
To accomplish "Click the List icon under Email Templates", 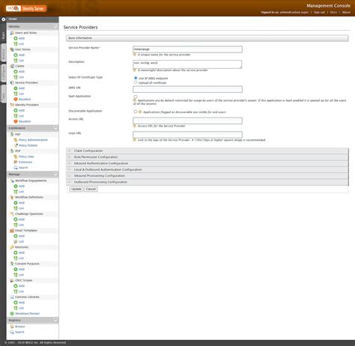I will pos(16,242).
